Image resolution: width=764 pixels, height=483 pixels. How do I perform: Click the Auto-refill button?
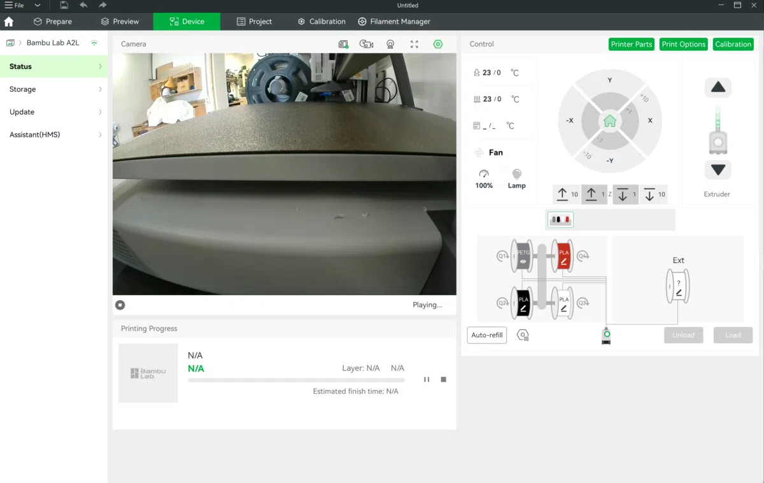point(487,335)
